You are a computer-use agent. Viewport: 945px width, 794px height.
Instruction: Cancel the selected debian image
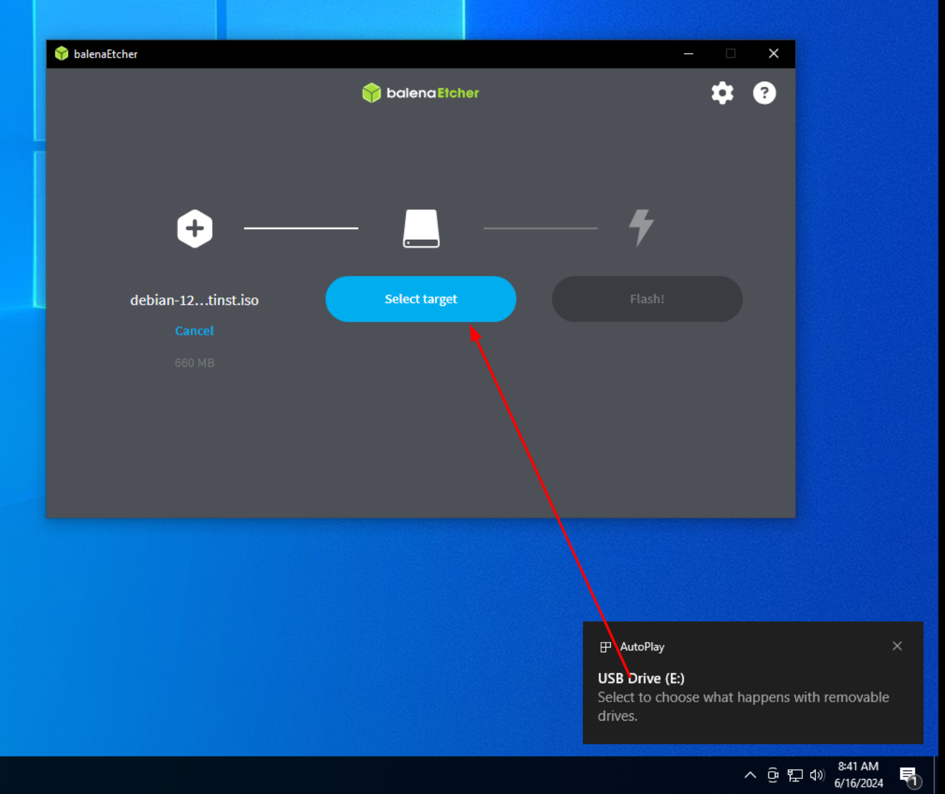[194, 331]
